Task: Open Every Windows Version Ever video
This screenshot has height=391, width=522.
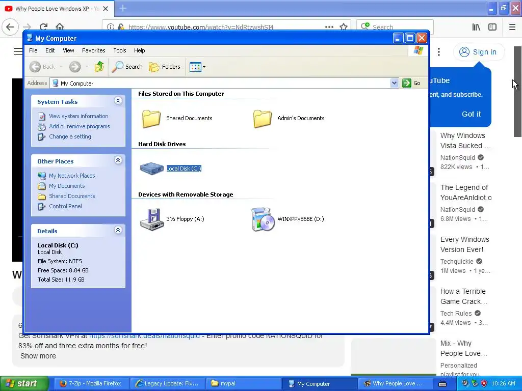Action: [465, 244]
